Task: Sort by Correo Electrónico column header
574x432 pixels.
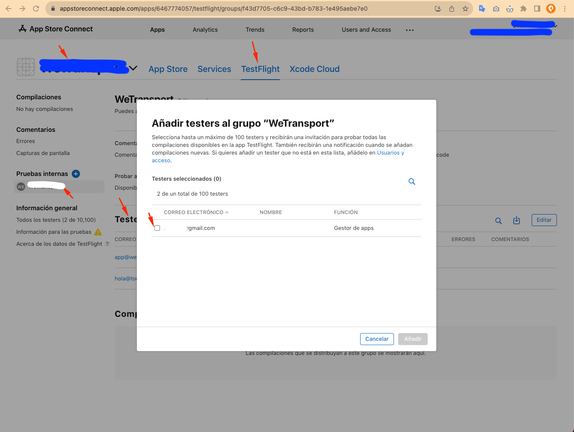Action: coord(196,212)
